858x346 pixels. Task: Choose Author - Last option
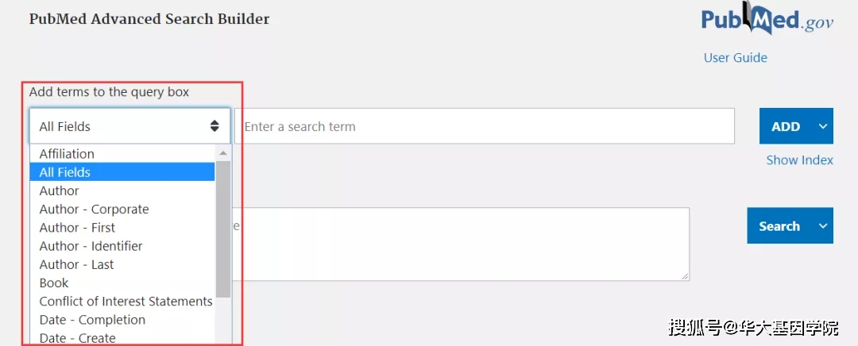click(x=76, y=265)
